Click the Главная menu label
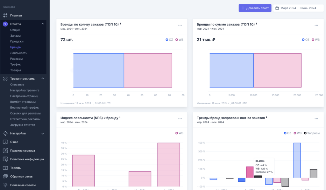326x190 pixels. click(x=16, y=15)
